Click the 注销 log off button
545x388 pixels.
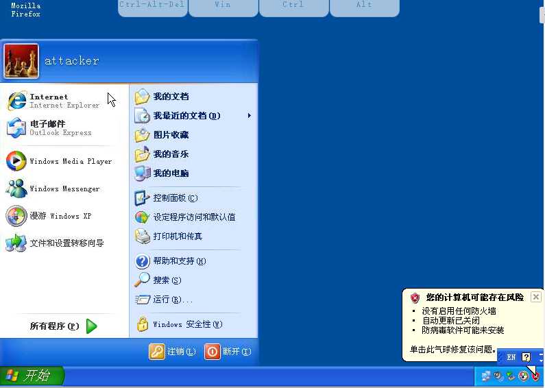point(172,352)
